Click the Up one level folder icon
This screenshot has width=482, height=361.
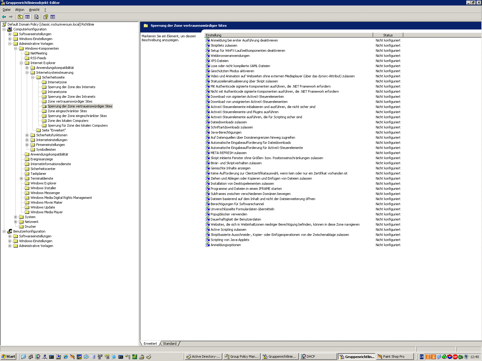coord(20,17)
